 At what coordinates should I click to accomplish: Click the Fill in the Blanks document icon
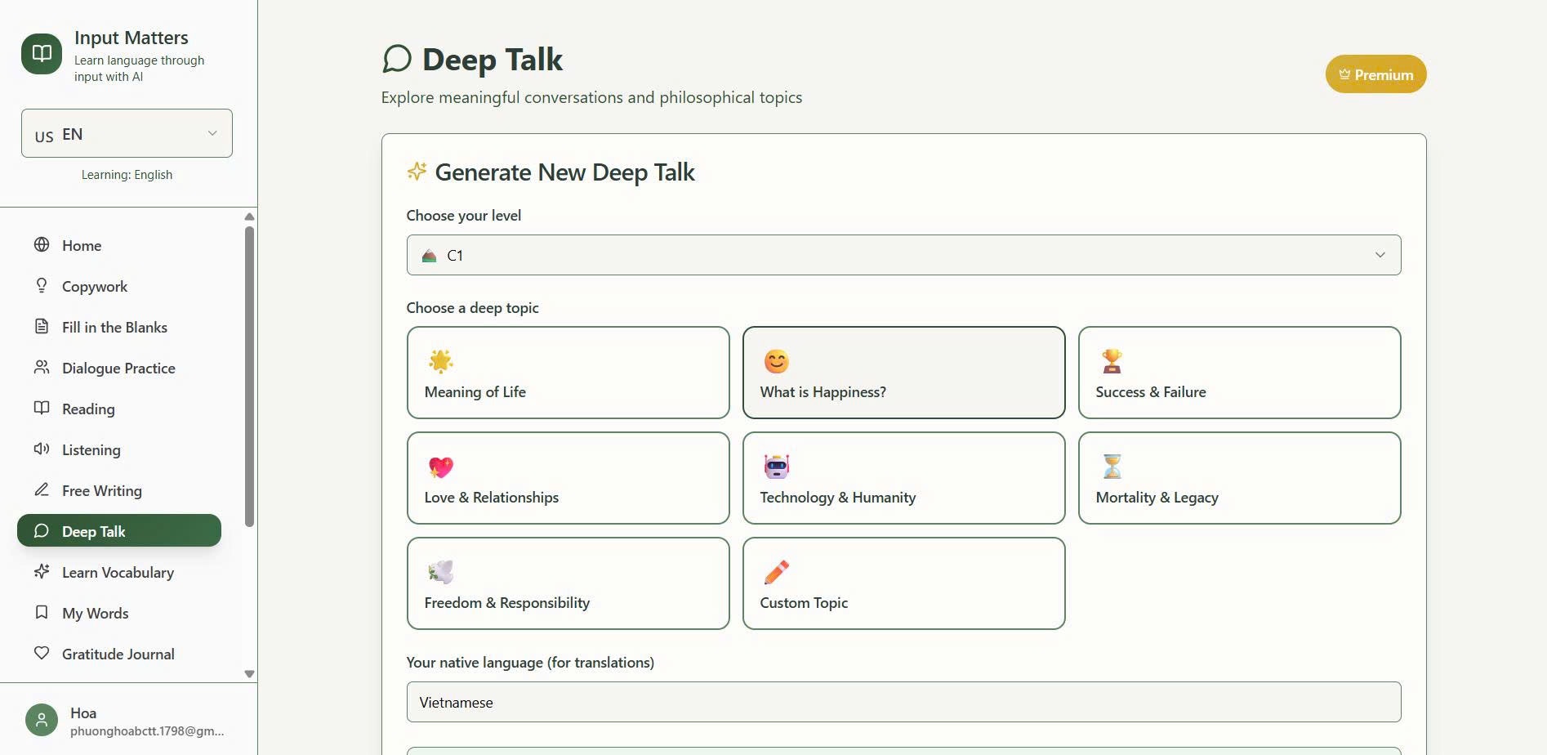42,326
